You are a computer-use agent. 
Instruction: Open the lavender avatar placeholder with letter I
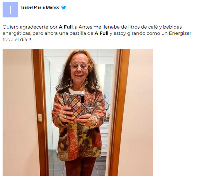click(x=10, y=9)
